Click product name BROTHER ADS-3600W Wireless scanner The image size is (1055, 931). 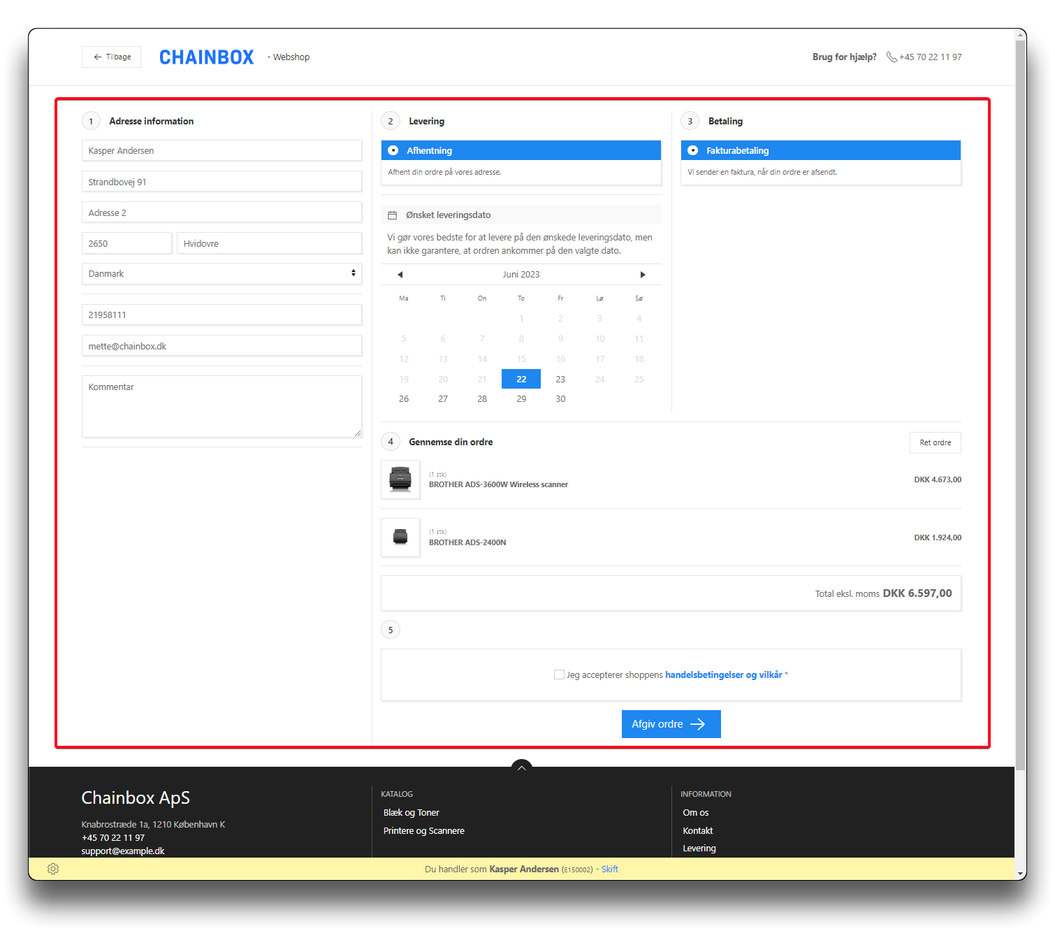coord(498,484)
